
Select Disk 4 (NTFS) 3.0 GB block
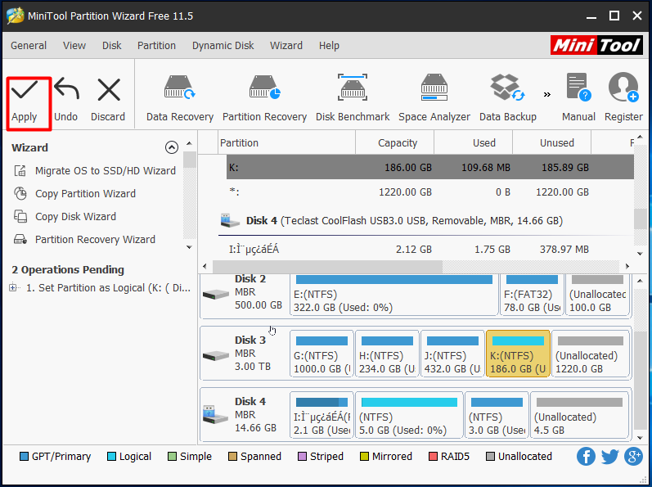coord(497,415)
